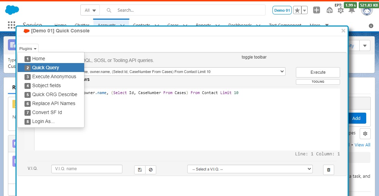Image resolution: width=379 pixels, height=196 pixels.
Task: Open the App Launcher dots grid
Action: [11, 24]
